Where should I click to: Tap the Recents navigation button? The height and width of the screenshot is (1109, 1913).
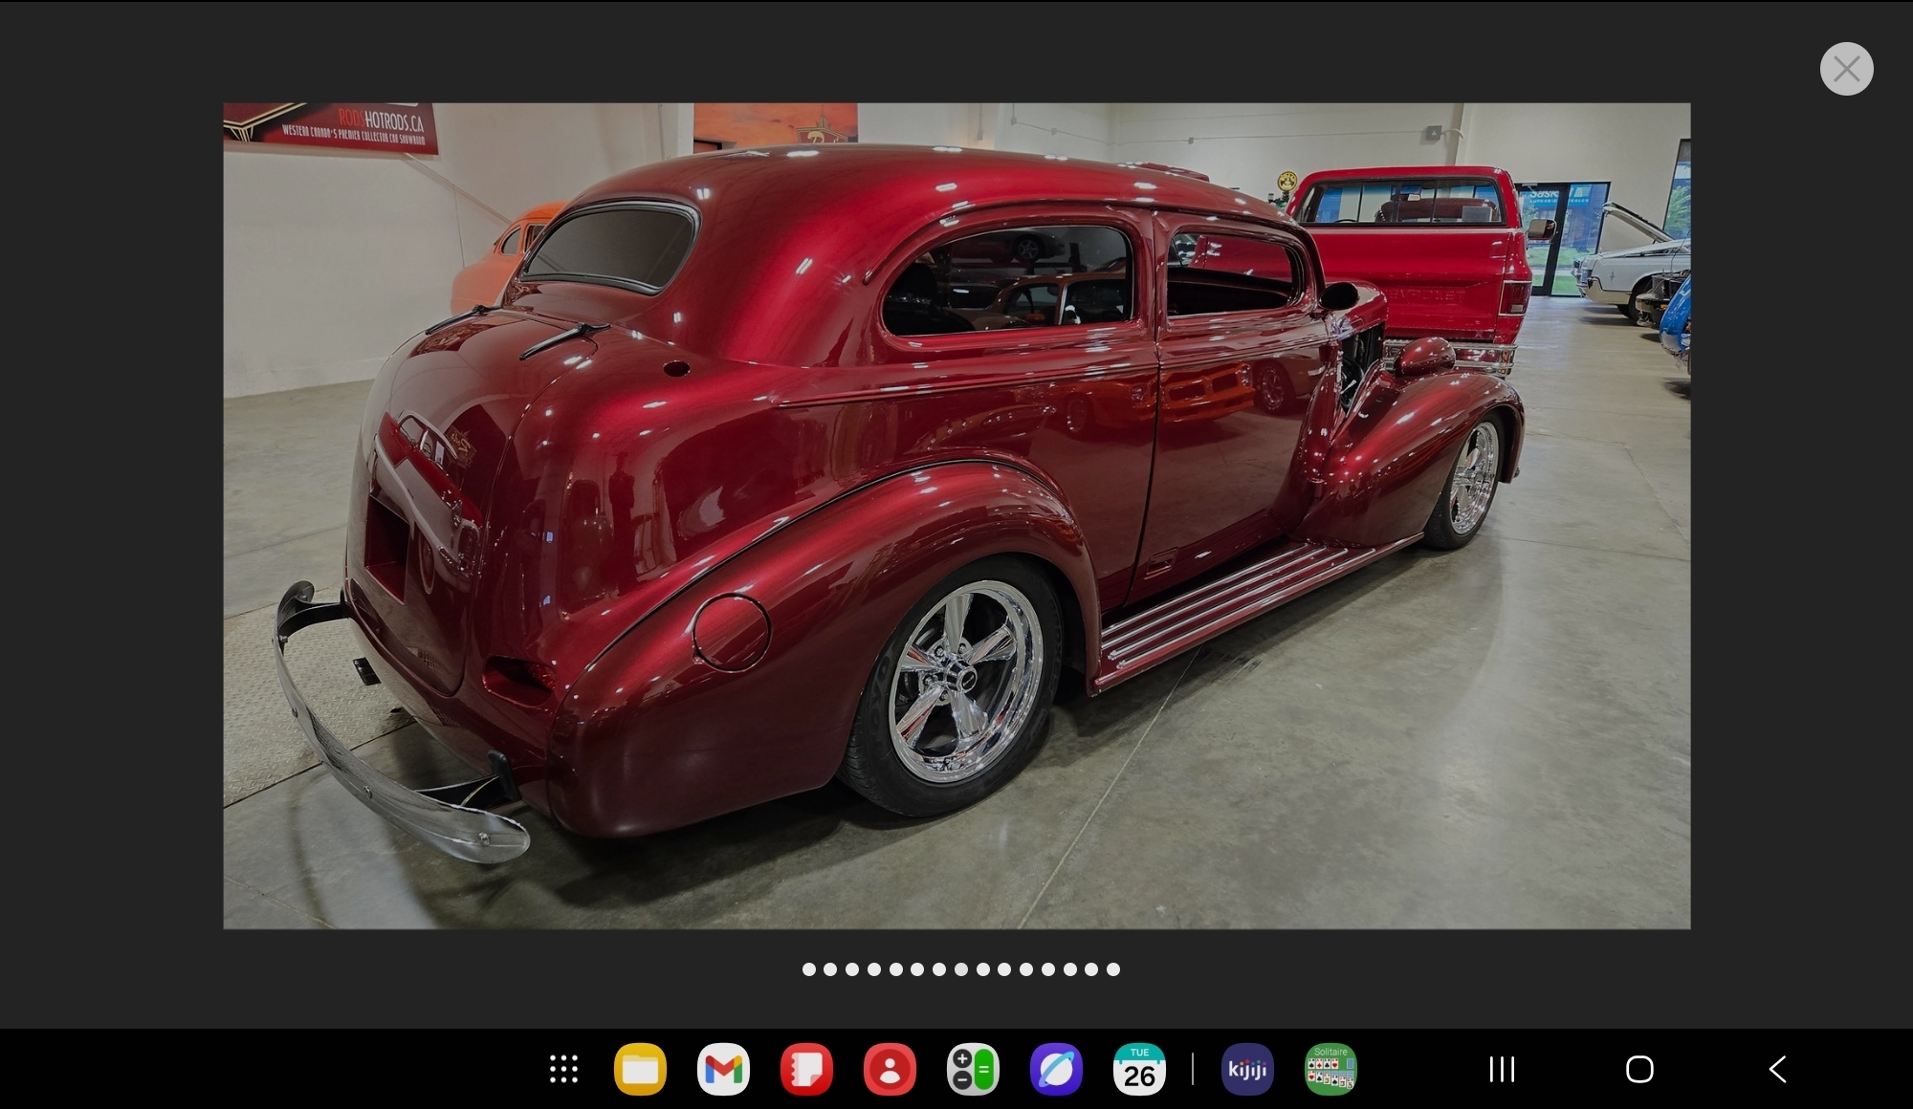coord(1502,1069)
